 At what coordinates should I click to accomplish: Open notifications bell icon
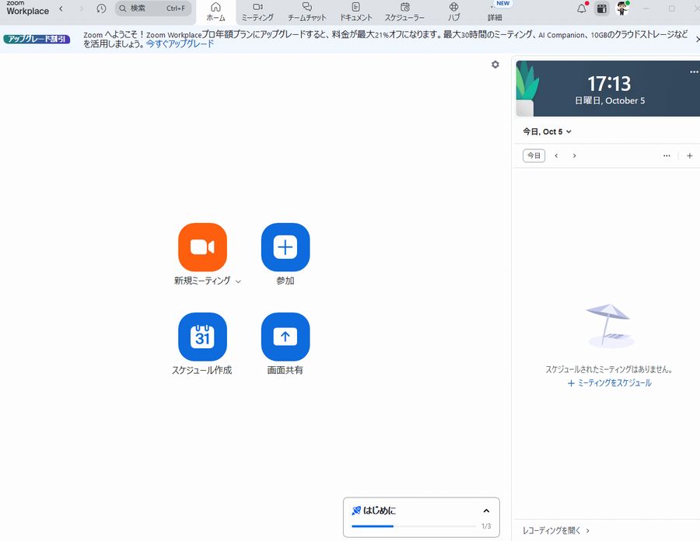581,9
